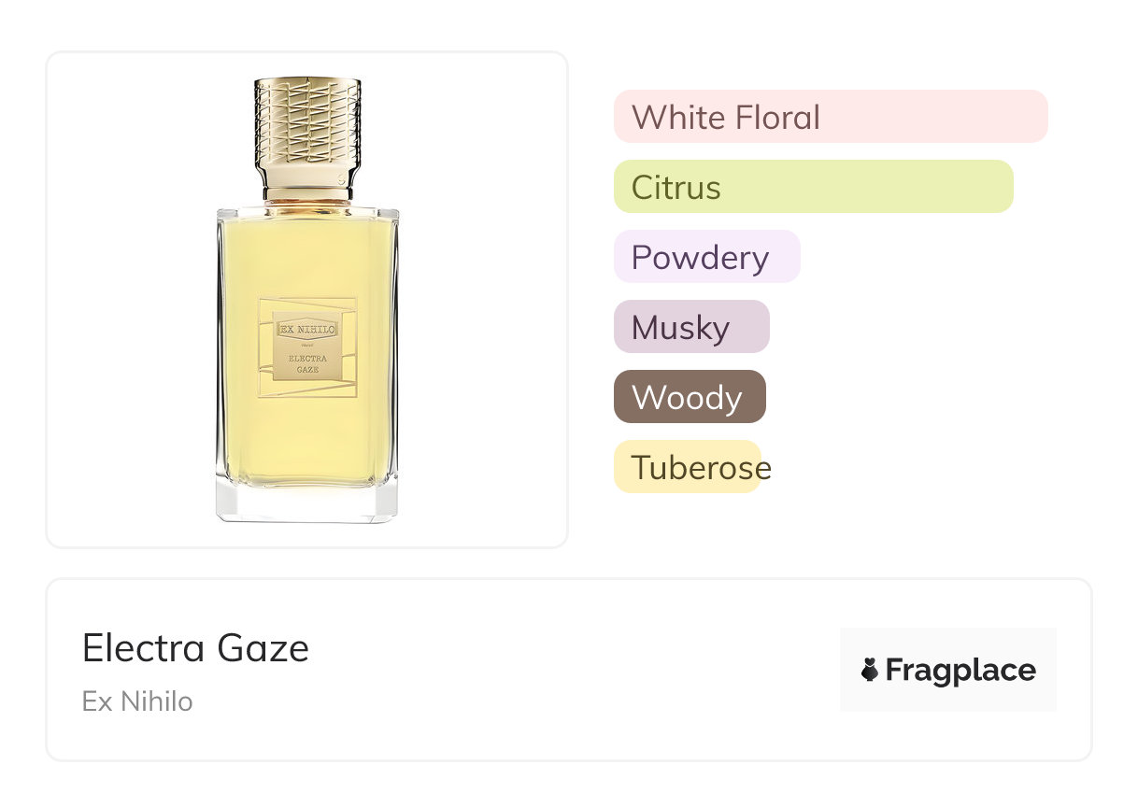Click the yellow perfume liquid above the label

307,252
